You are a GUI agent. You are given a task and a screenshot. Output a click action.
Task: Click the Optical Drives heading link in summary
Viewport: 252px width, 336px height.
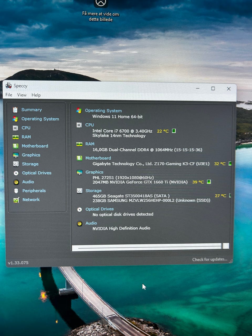point(99,209)
